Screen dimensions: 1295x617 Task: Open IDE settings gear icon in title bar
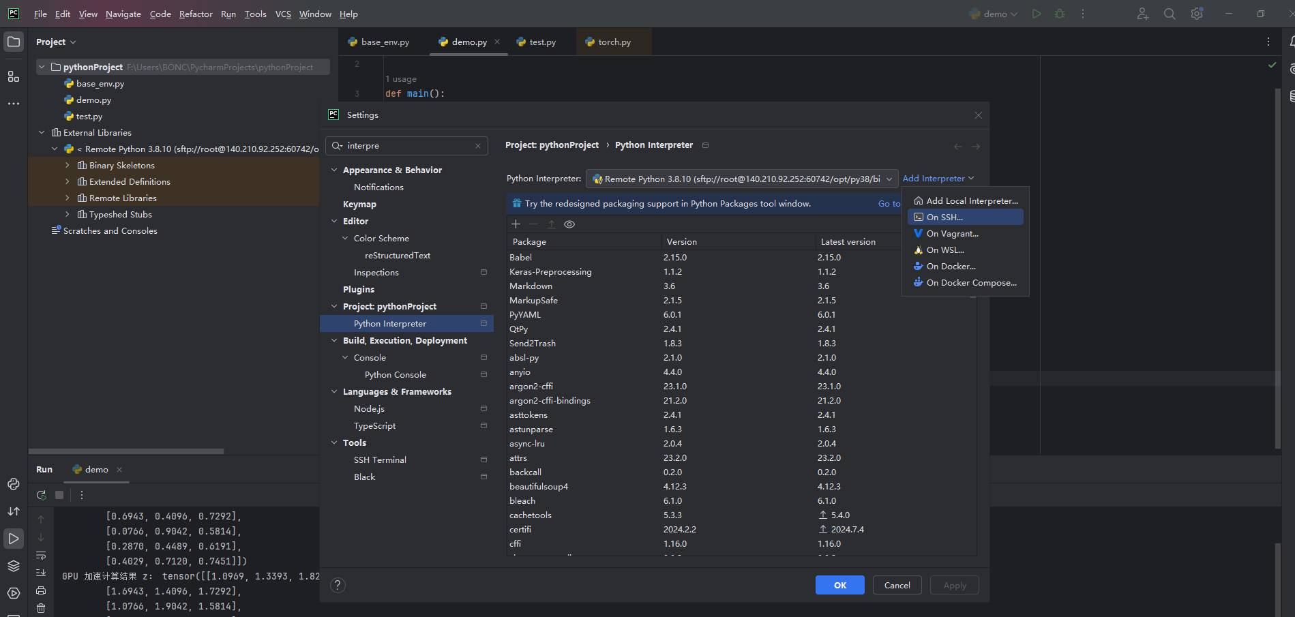pos(1197,14)
